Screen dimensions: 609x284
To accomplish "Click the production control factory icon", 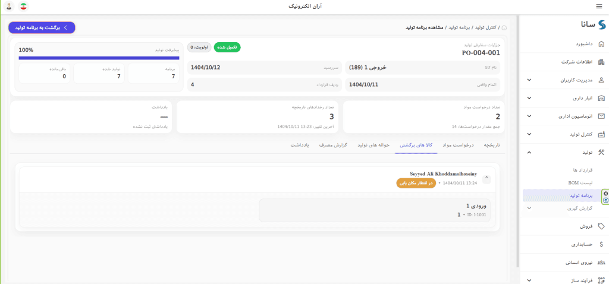I will tap(601, 134).
